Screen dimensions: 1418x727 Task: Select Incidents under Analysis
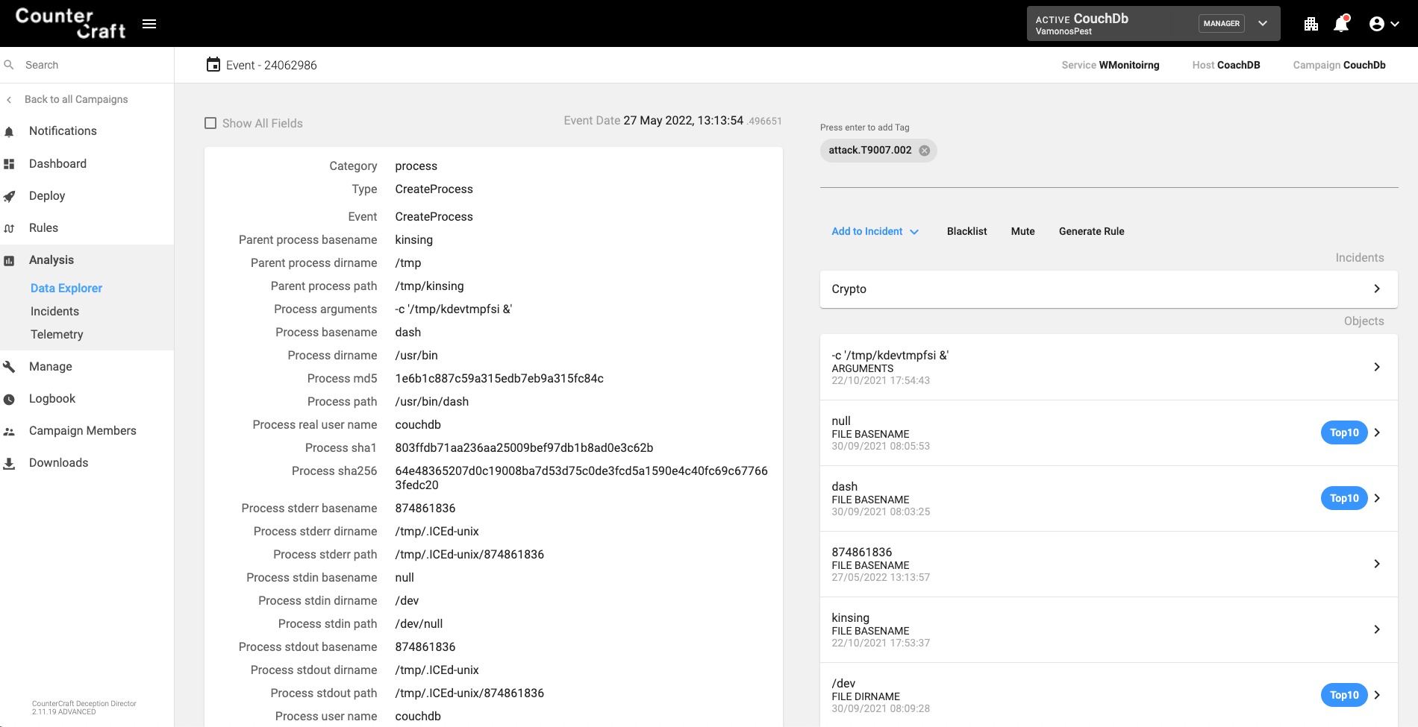(x=54, y=311)
